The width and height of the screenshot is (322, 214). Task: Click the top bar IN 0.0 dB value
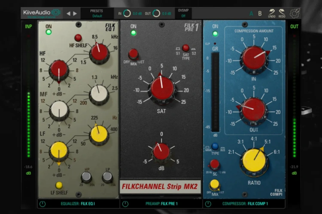click(x=137, y=14)
